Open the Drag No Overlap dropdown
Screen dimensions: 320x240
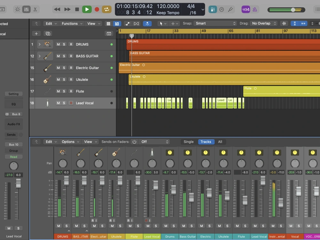pos(264,23)
